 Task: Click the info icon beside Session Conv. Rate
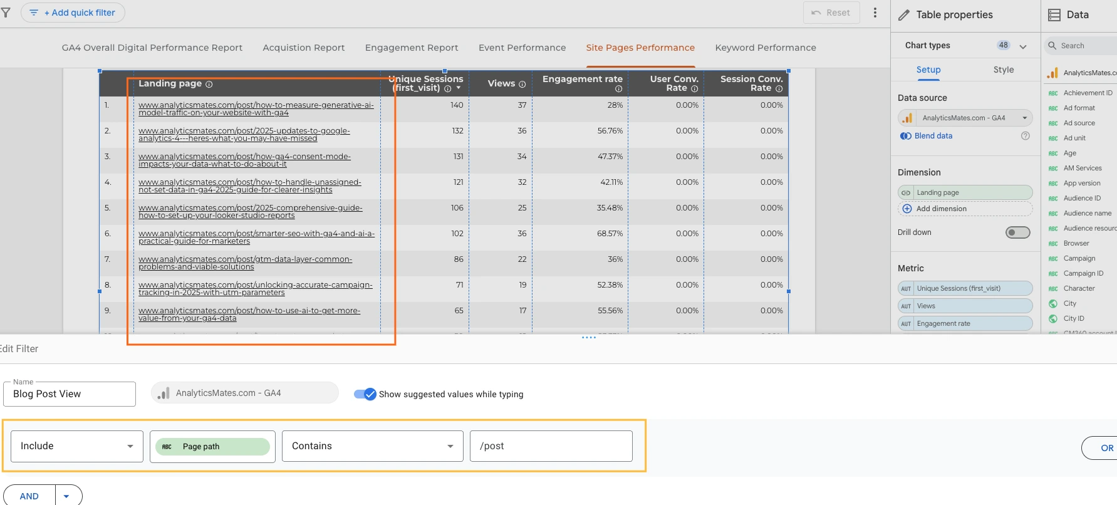coord(779,89)
